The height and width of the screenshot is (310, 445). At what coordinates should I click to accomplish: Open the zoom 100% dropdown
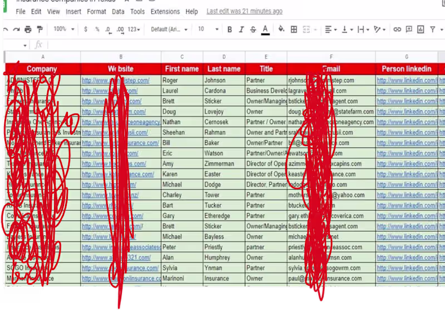click(64, 29)
